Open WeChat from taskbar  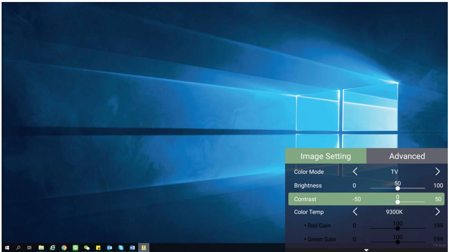click(87, 248)
